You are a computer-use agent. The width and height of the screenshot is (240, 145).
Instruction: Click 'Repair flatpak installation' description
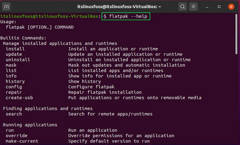click(x=105, y=92)
